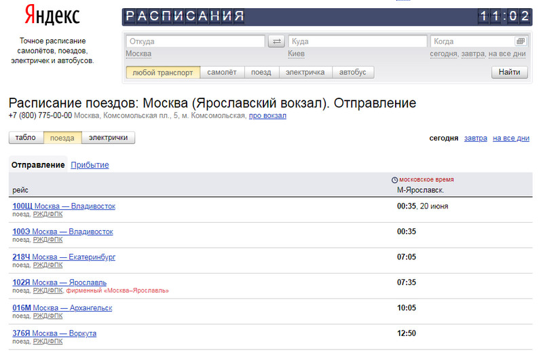The image size is (543, 351).
Task: Open the про вокзал link
Action: pos(267,115)
